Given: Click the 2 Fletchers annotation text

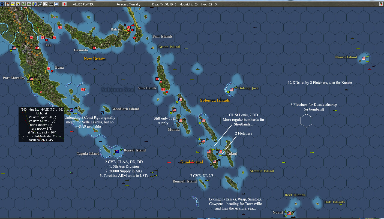Looking at the screenshot, I should [244, 133].
